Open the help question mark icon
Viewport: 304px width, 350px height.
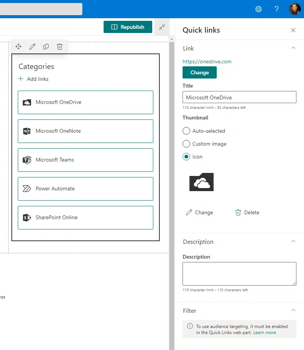pyautogui.click(x=277, y=9)
